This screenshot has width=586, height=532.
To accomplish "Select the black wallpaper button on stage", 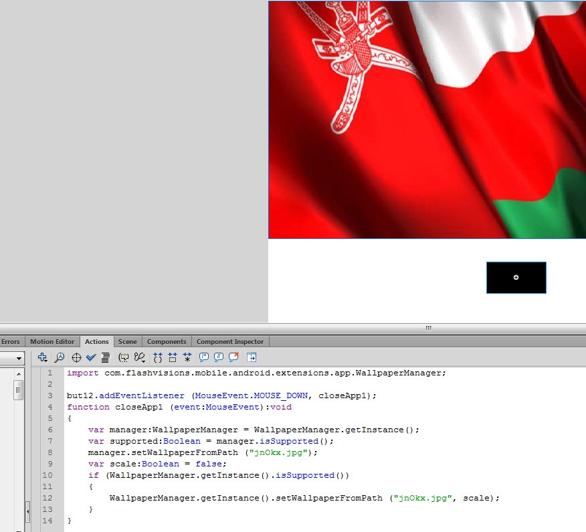I will click(x=516, y=277).
